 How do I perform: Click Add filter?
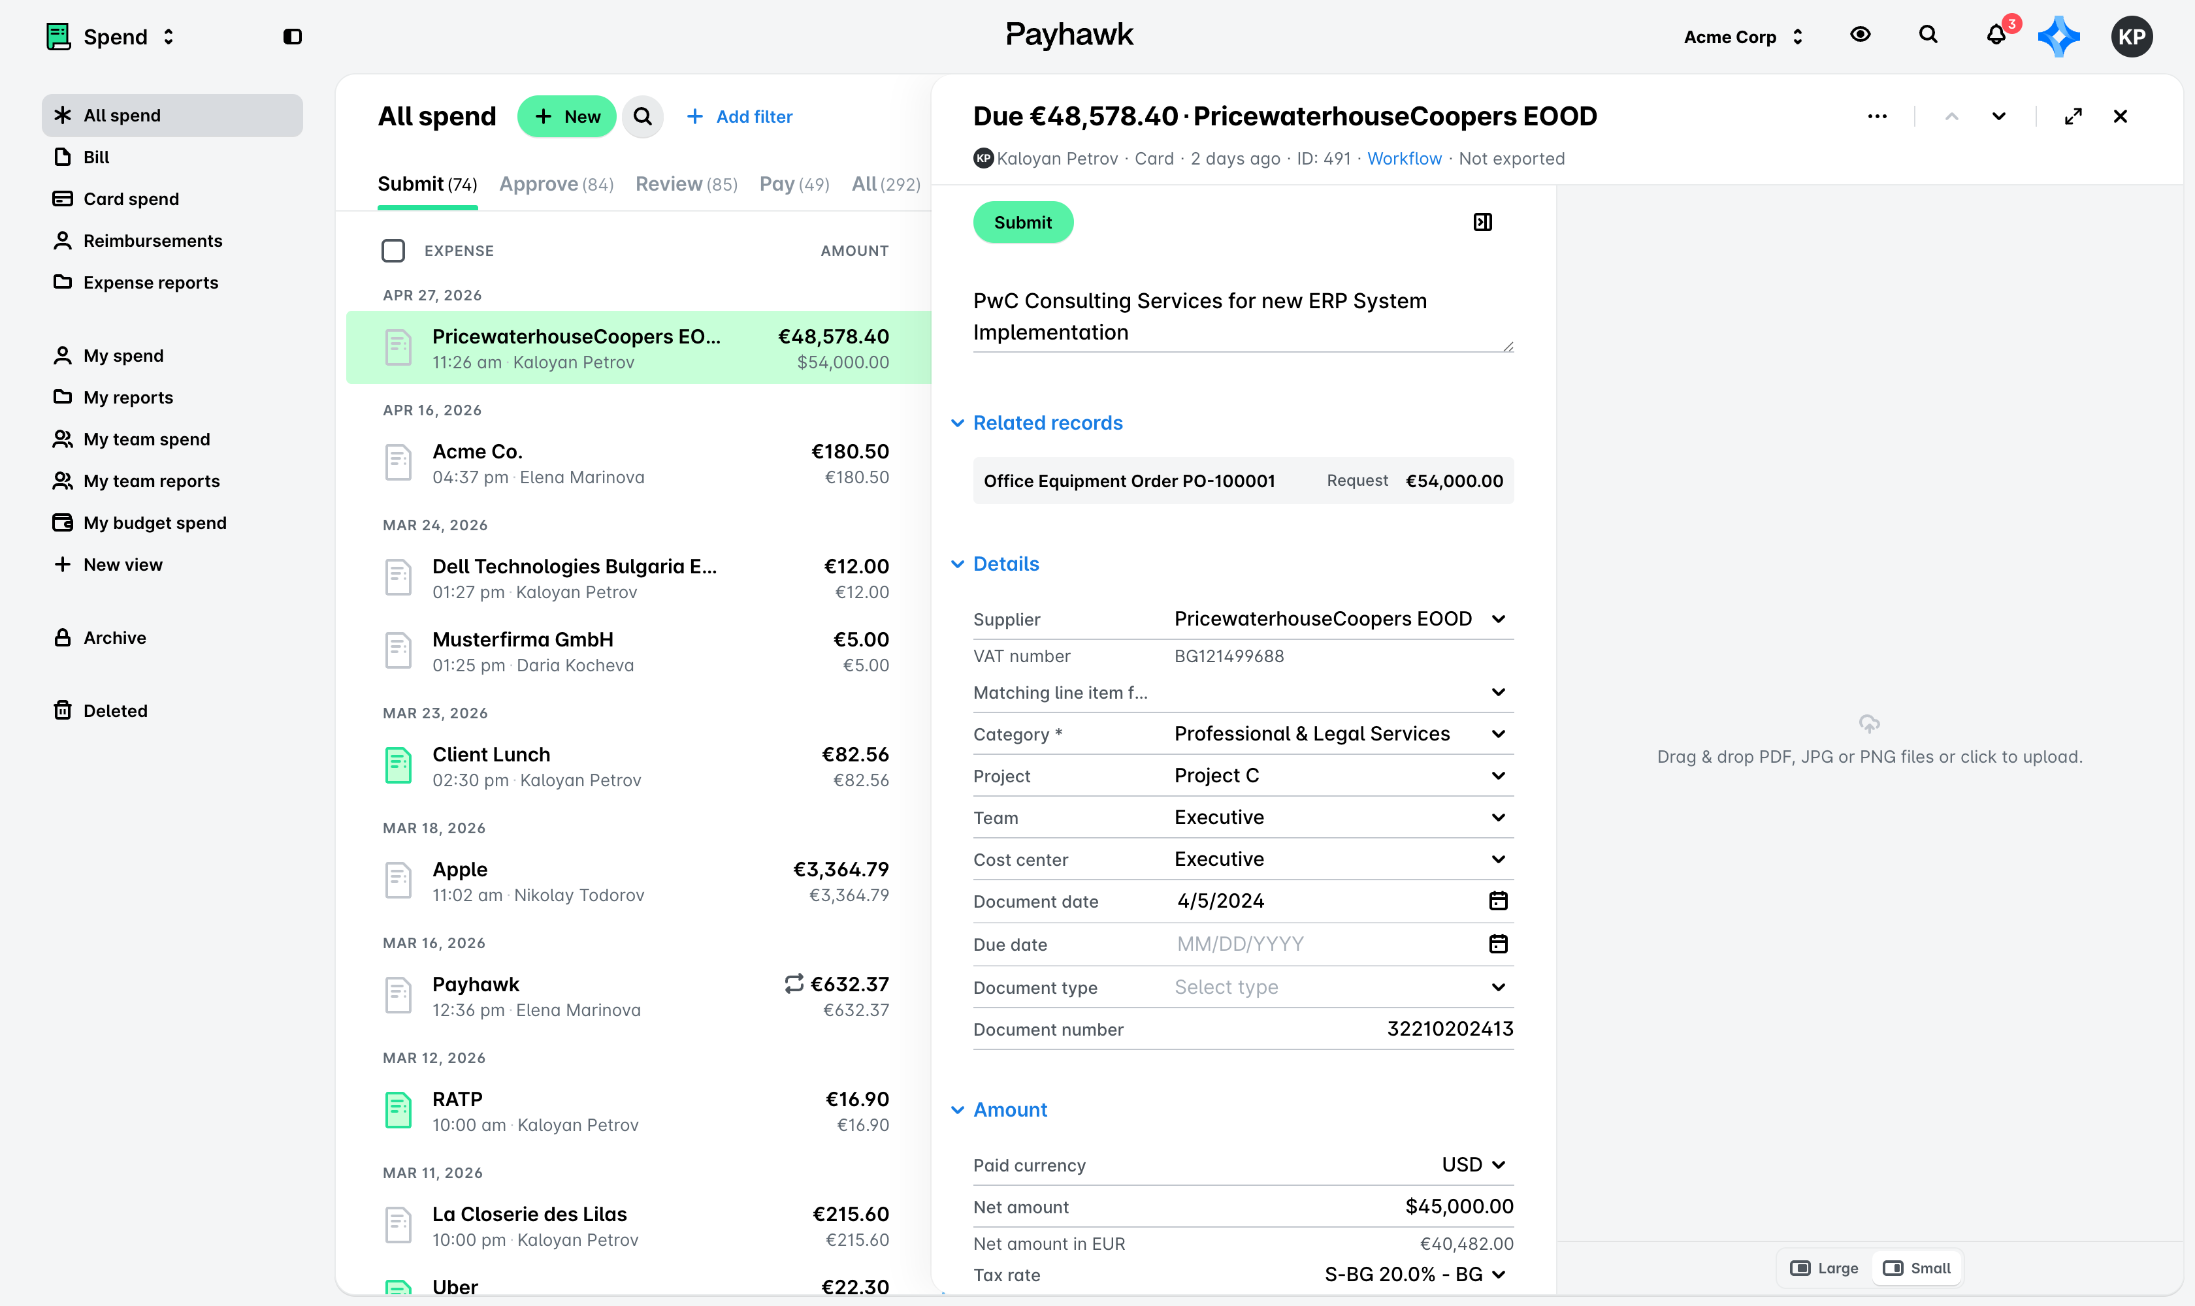click(x=740, y=116)
